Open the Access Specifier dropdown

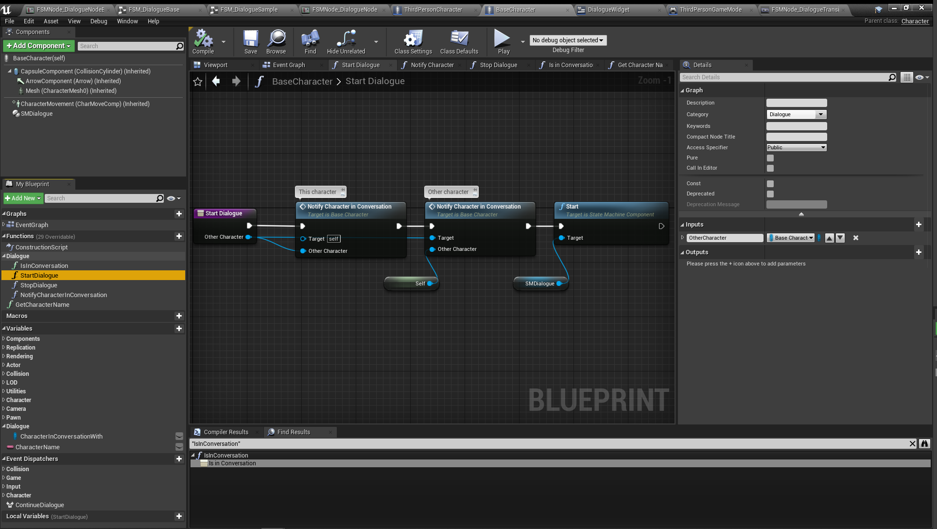tap(796, 147)
